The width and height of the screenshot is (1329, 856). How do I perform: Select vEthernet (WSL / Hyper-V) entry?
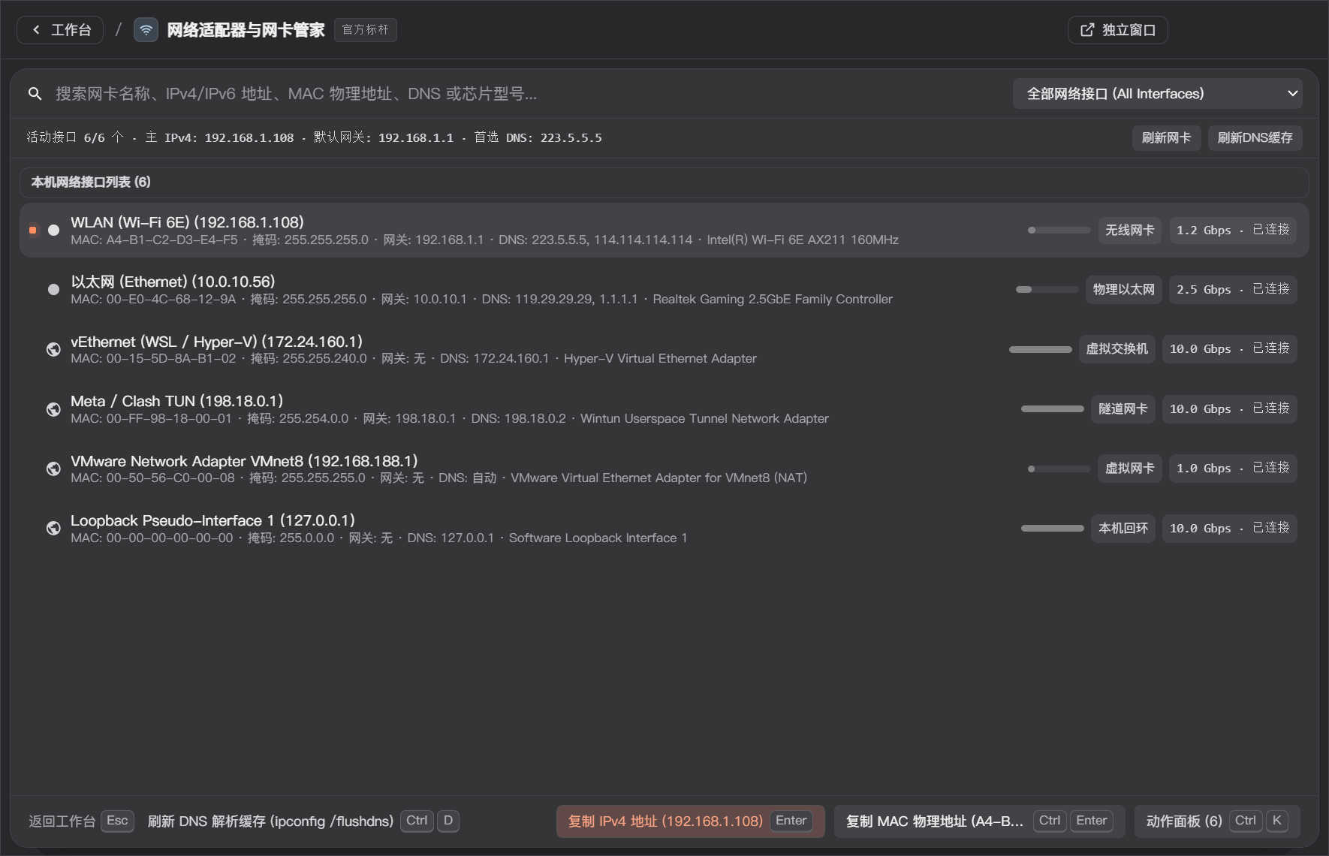664,349
